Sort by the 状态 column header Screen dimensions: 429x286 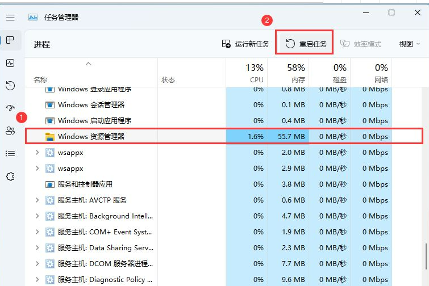tap(192, 73)
